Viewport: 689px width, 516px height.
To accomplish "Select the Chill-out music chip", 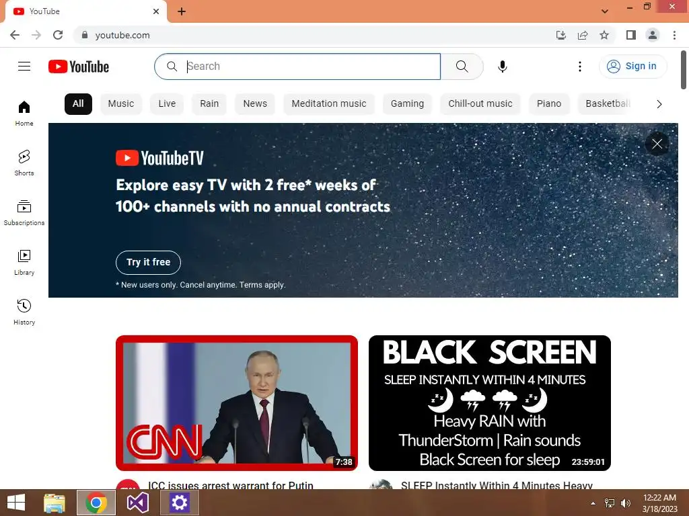I will coord(480,104).
